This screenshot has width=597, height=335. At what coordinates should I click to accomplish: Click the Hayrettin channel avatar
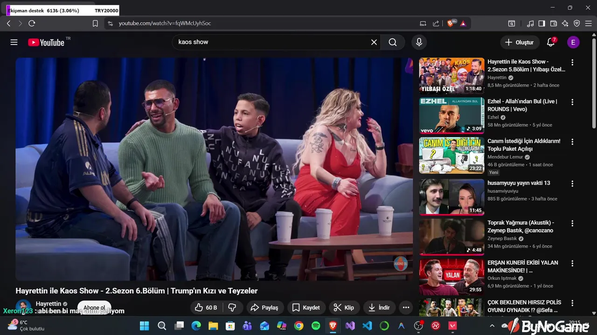pyautogui.click(x=23, y=307)
